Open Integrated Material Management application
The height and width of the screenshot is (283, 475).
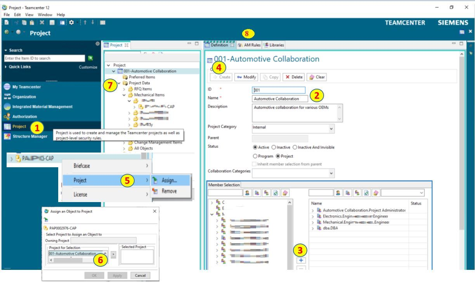click(x=38, y=107)
